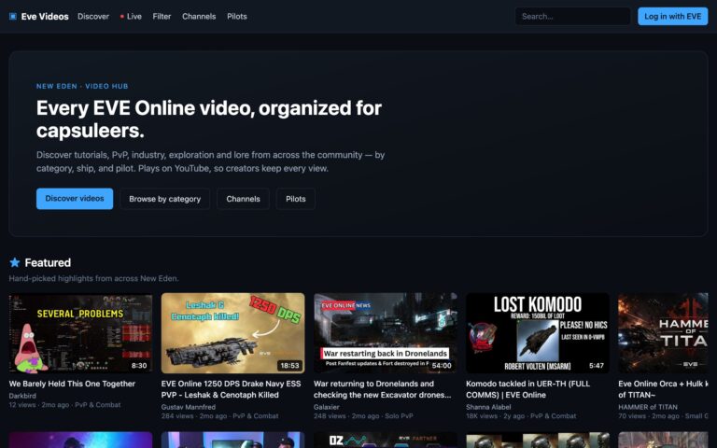Screen dimensions: 717x448
Task: Click the 5:47 duration badge
Action: click(x=597, y=366)
